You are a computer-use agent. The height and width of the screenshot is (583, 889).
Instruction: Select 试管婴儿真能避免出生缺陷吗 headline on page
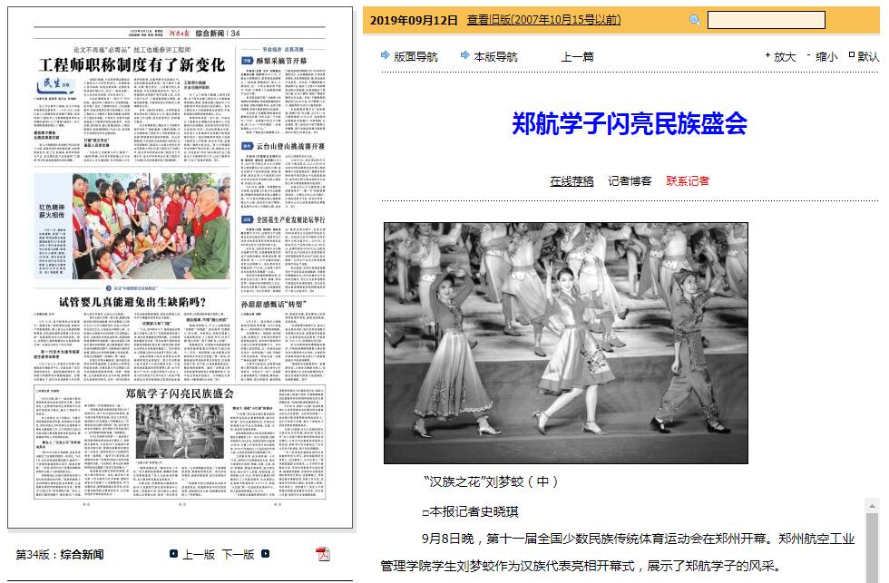click(133, 302)
